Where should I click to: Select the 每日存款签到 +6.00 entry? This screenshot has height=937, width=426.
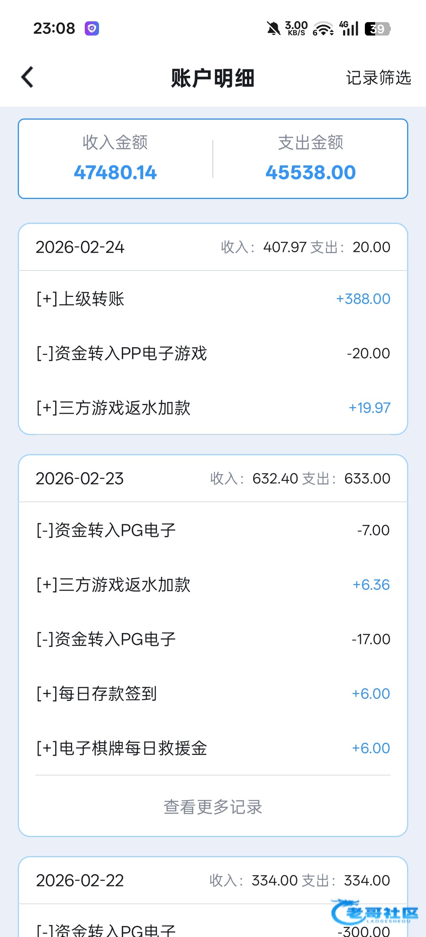pos(213,694)
